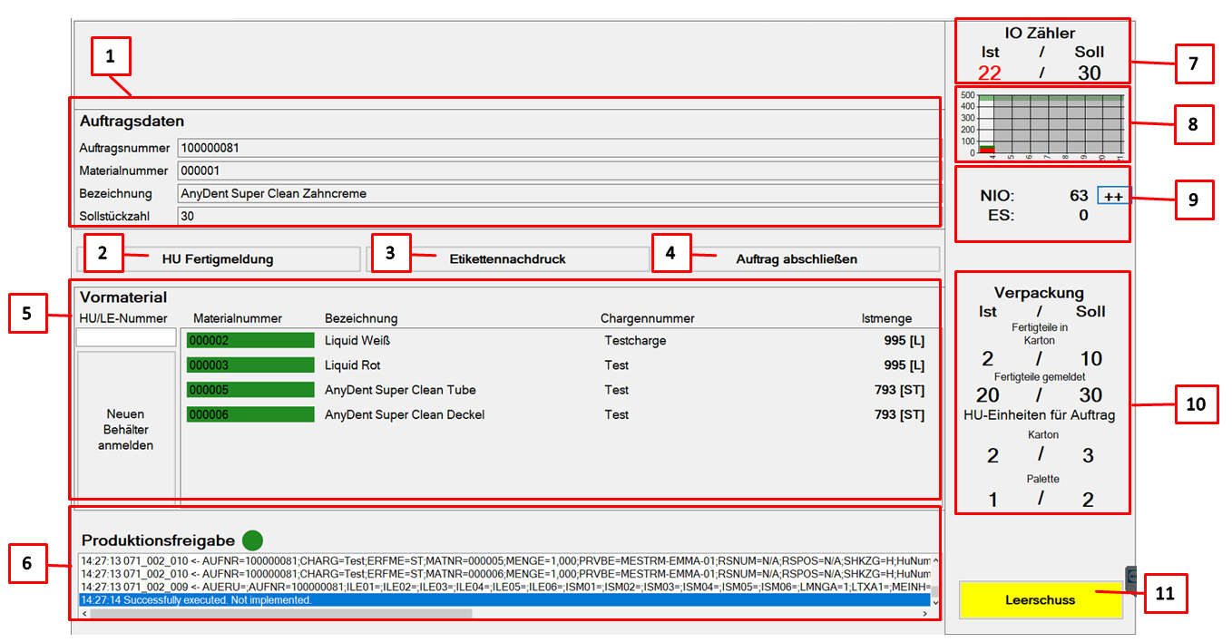Screen dimensions: 1232x642
Task: Click the Sollstückzahl field
Action: click(x=557, y=217)
